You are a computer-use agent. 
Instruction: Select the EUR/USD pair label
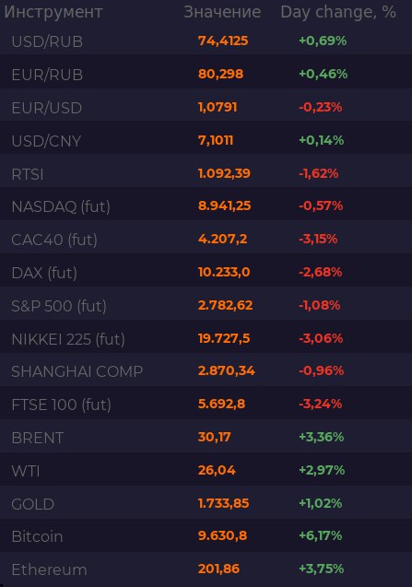tap(47, 108)
